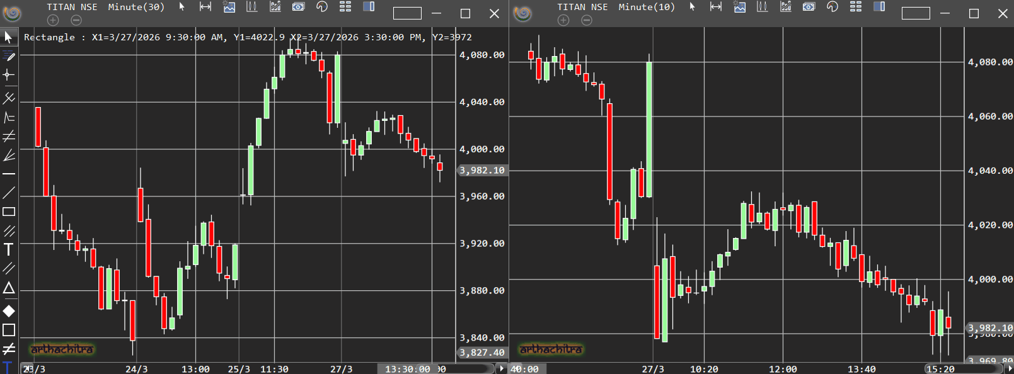Select the crosshair tool in left sidebar
The image size is (1014, 374).
9,75
